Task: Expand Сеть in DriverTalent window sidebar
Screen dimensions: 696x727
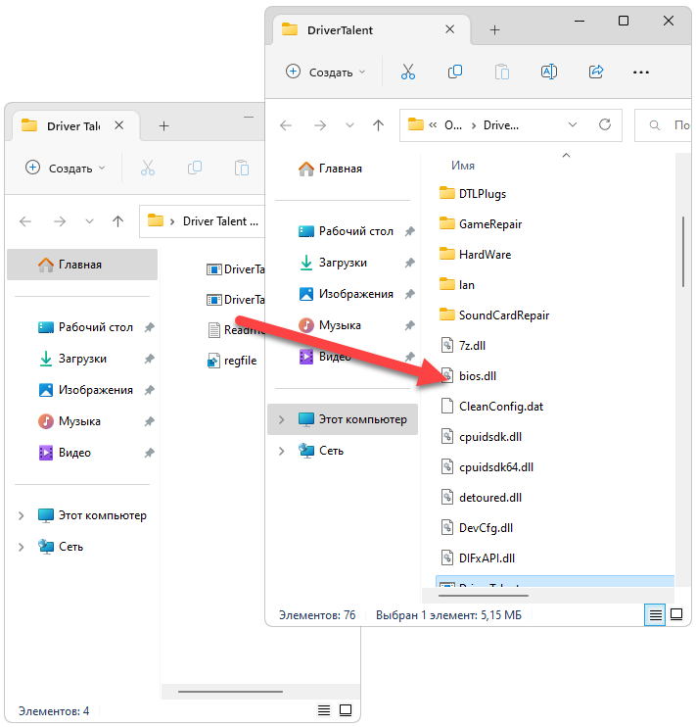Action: coord(281,451)
